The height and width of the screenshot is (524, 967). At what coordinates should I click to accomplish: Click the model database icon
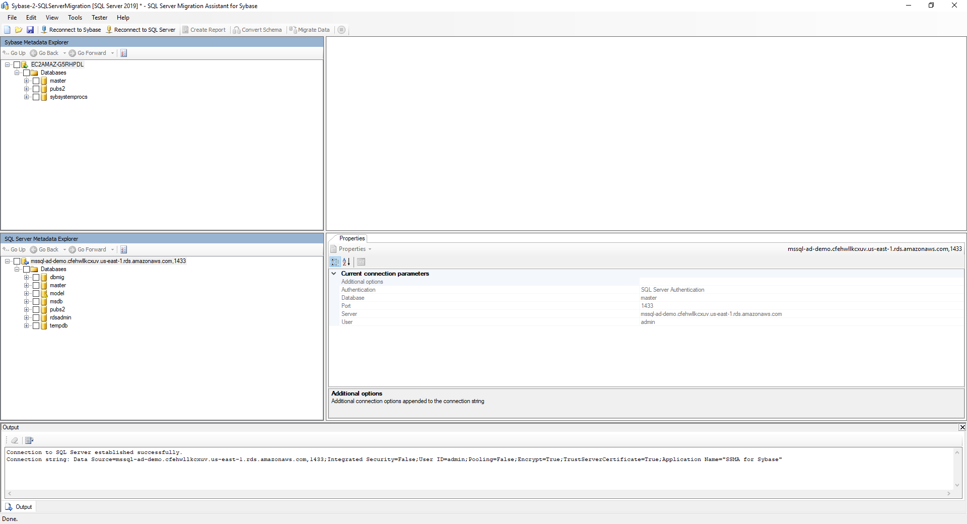[x=44, y=293]
